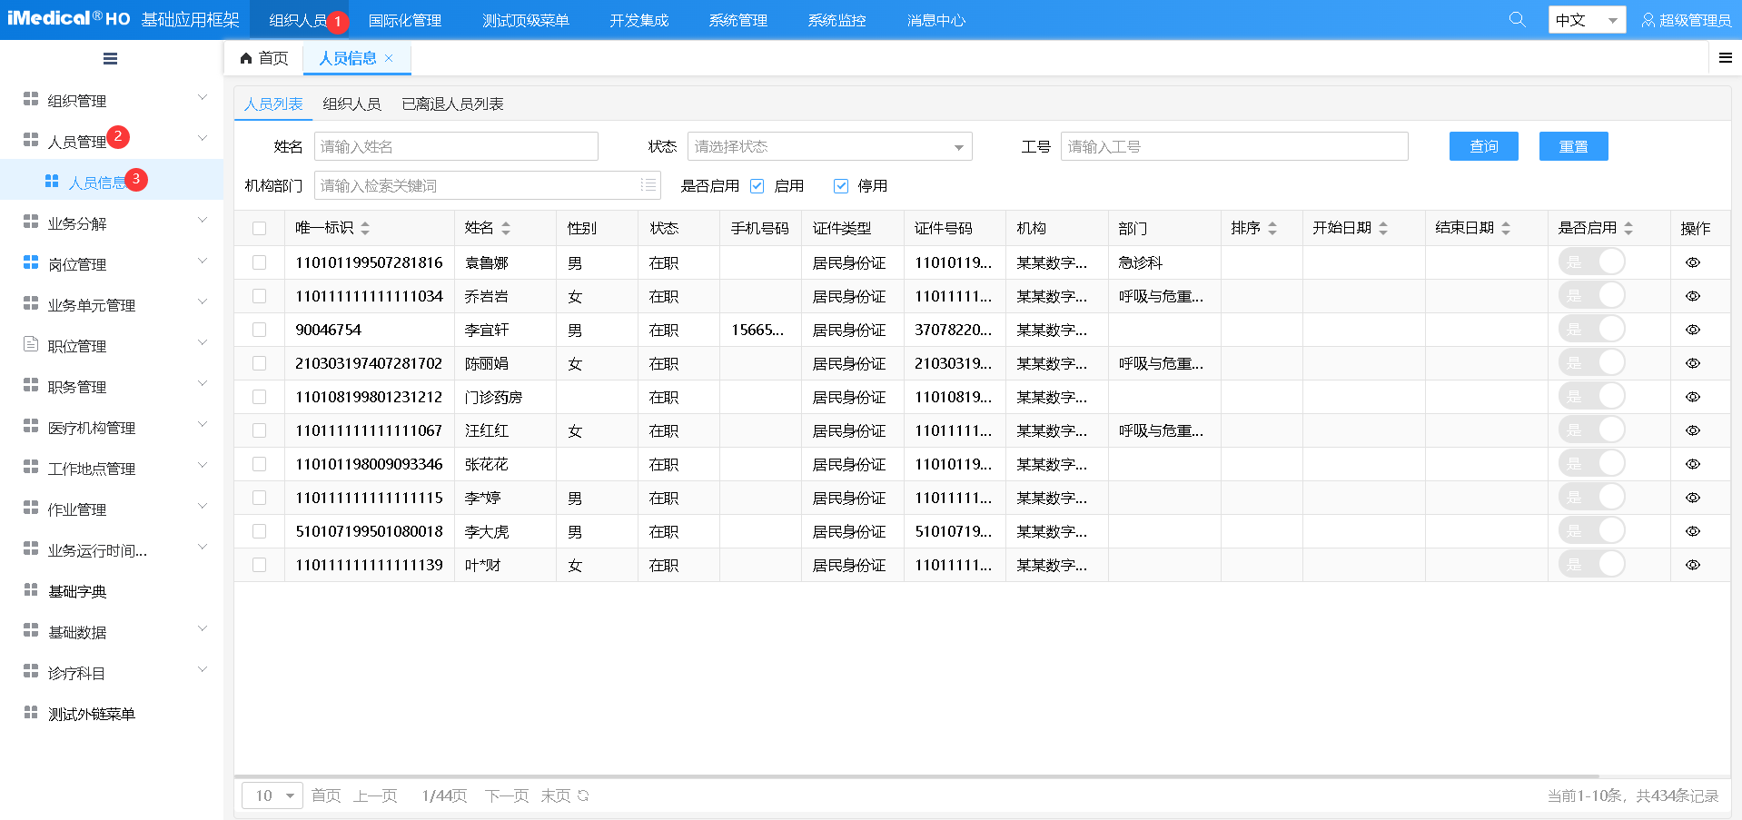Click the sort arrows on the 唯一标识 column
This screenshot has height=820, width=1742.
[x=364, y=228]
